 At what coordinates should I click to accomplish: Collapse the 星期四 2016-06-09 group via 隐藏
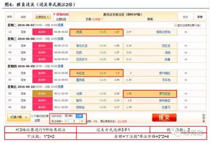[x=60, y=66]
